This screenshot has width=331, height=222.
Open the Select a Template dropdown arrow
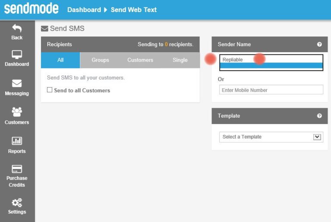pos(317,137)
